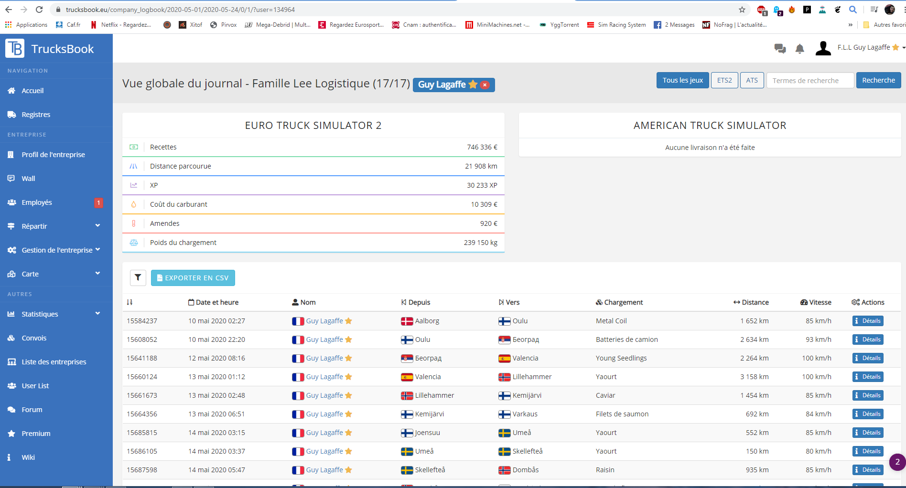The width and height of the screenshot is (906, 488).
Task: Select the Tous les jeux filter
Action: pyautogui.click(x=682, y=80)
